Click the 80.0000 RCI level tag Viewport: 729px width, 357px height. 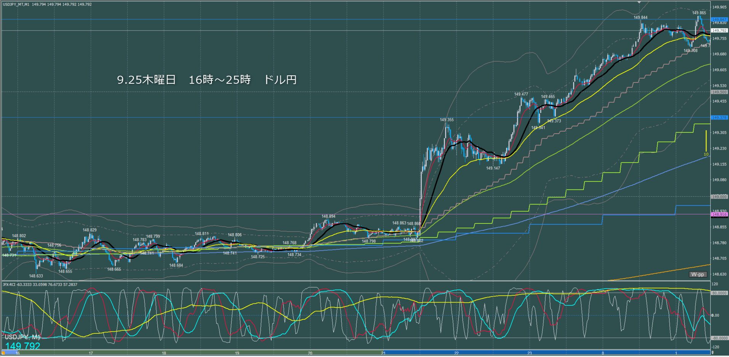pos(719,293)
